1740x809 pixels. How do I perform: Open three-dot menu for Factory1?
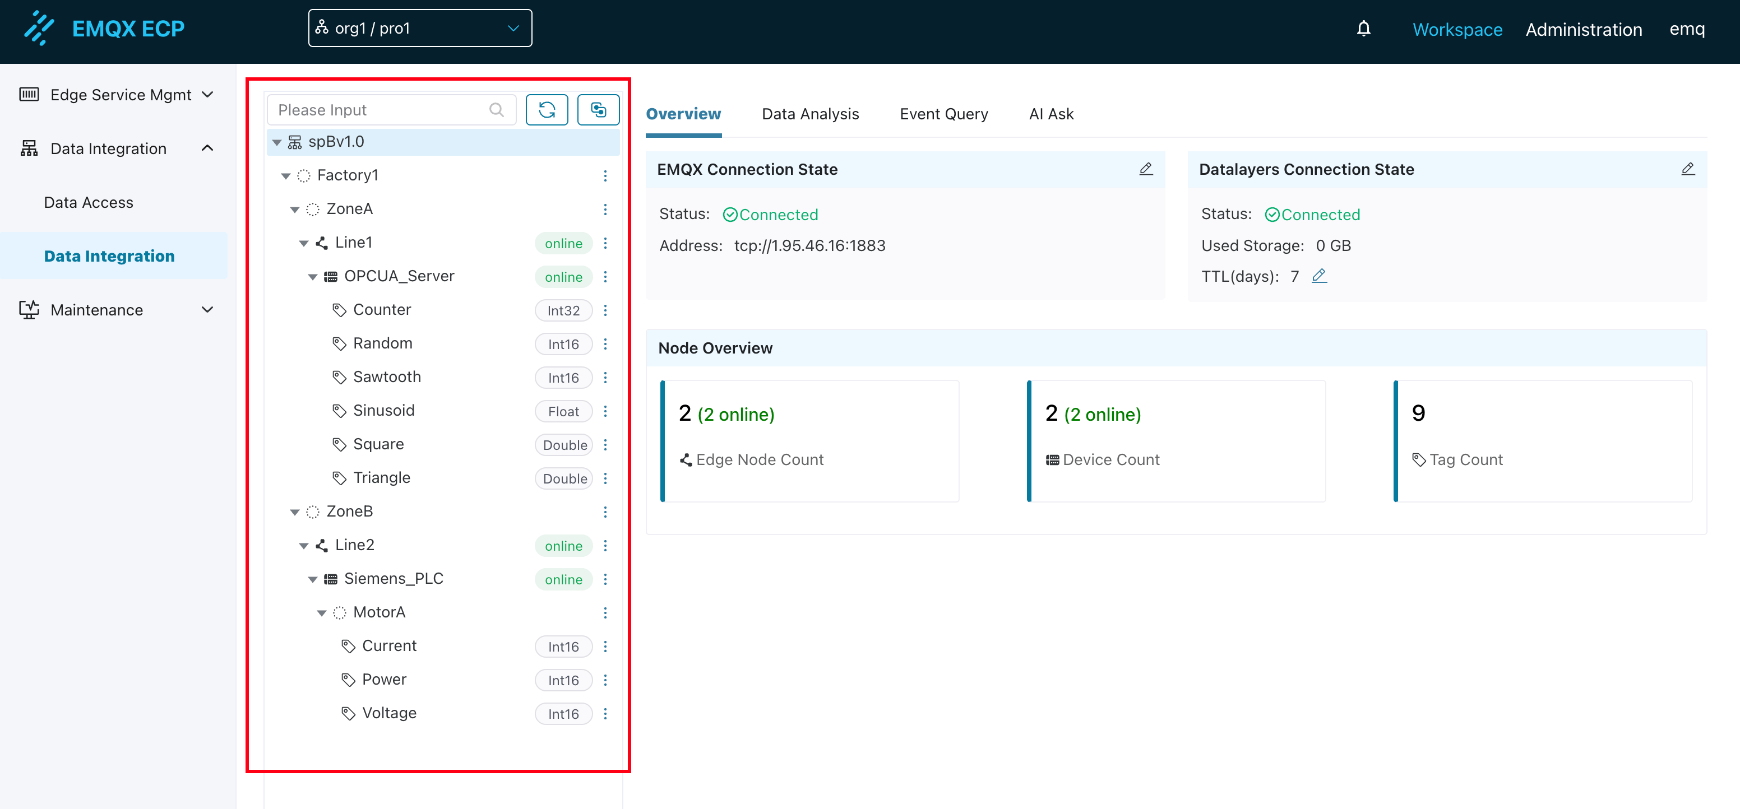coord(605,175)
